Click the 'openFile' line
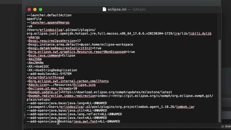 (34, 19)
